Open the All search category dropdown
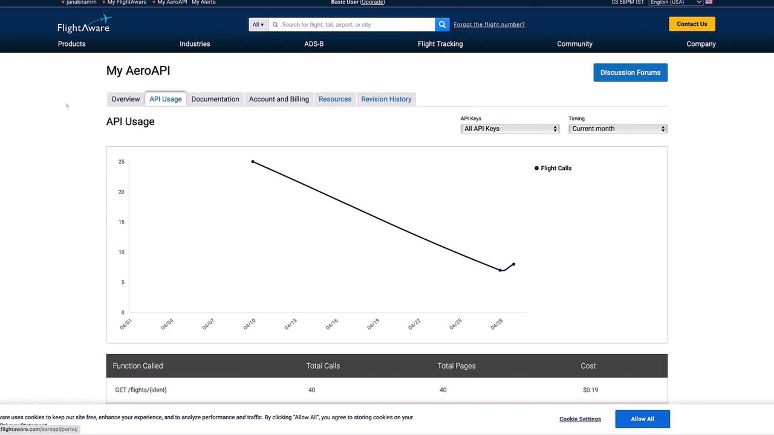This screenshot has width=774, height=435. click(x=258, y=25)
